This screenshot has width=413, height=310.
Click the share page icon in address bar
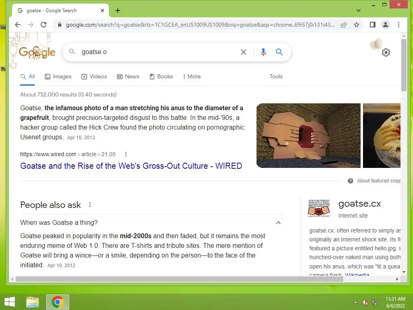pos(344,25)
